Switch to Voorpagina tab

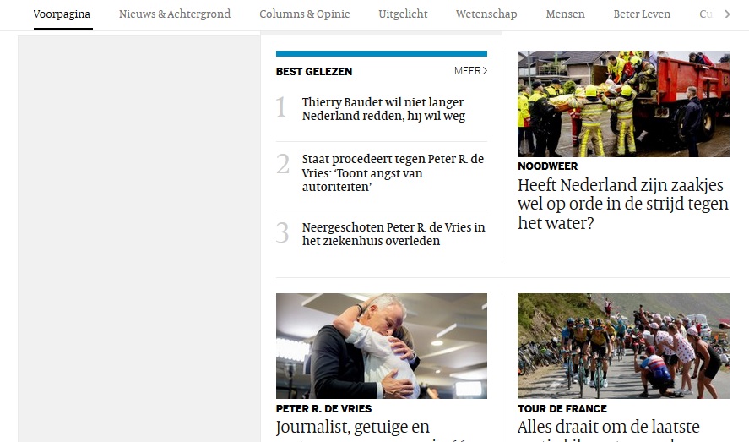(x=62, y=14)
